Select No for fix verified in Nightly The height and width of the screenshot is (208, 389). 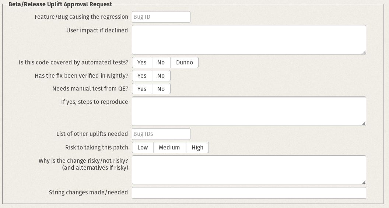[x=161, y=76]
